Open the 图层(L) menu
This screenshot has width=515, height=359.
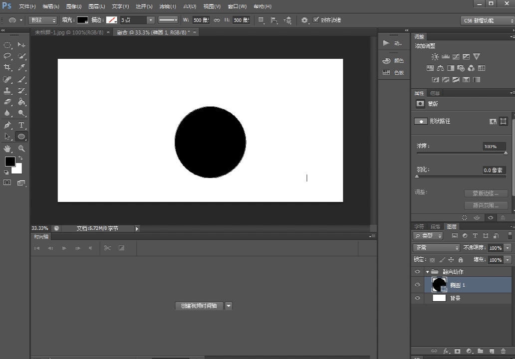[96, 6]
